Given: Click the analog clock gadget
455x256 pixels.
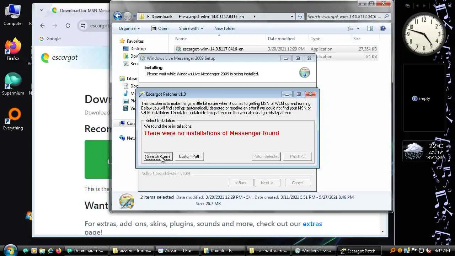Looking at the screenshot, I should [x=424, y=34].
